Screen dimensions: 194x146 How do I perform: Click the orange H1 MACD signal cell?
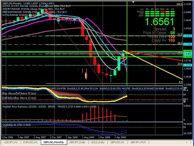click(167, 12)
